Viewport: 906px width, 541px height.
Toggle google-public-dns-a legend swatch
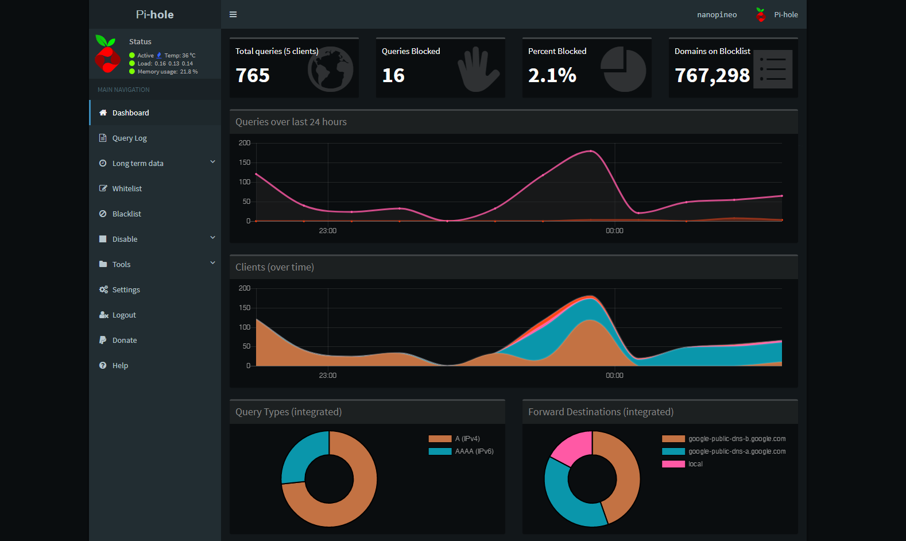click(x=673, y=451)
